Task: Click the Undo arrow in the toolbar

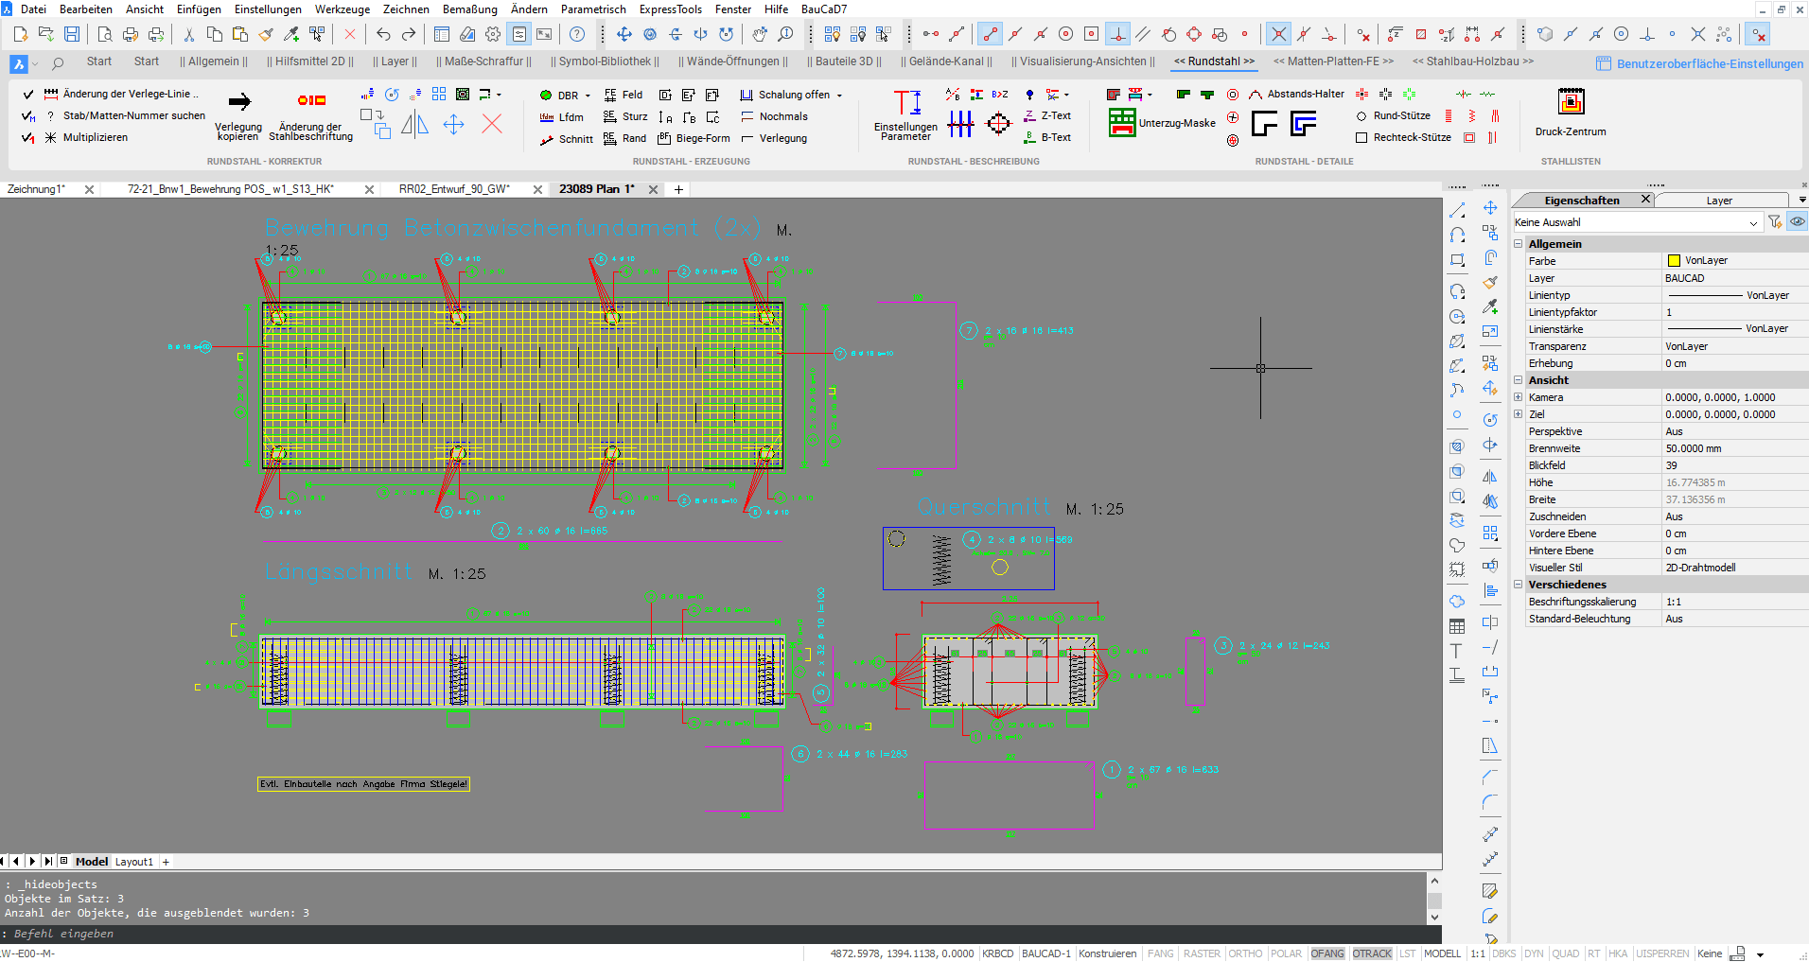Action: pos(383,34)
